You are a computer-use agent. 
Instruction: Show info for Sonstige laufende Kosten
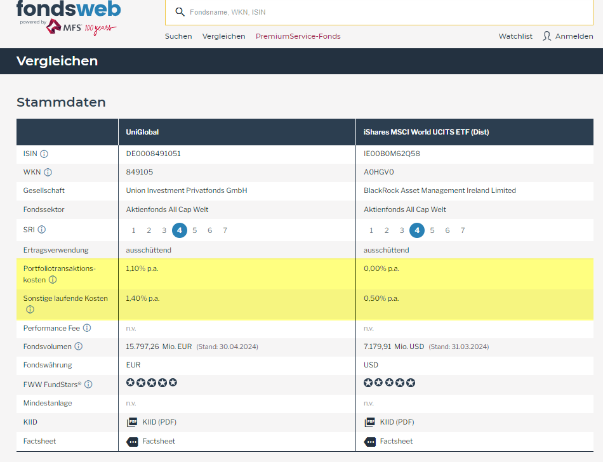pyautogui.click(x=30, y=310)
